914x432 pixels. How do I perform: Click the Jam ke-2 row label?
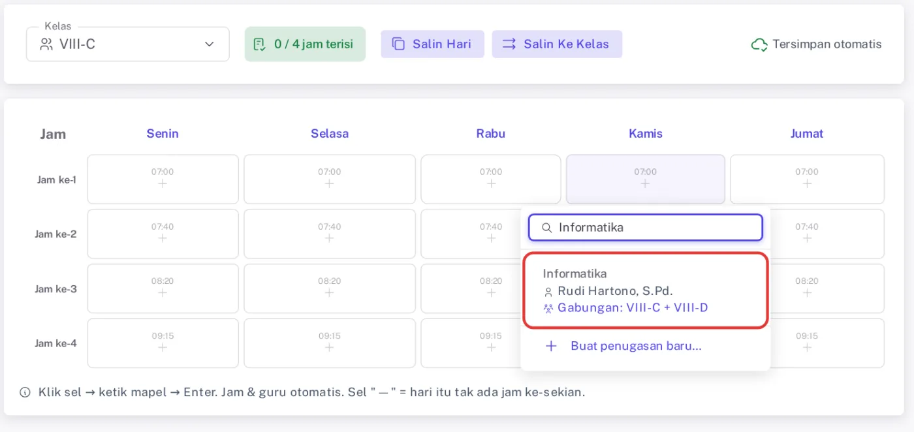(x=55, y=234)
